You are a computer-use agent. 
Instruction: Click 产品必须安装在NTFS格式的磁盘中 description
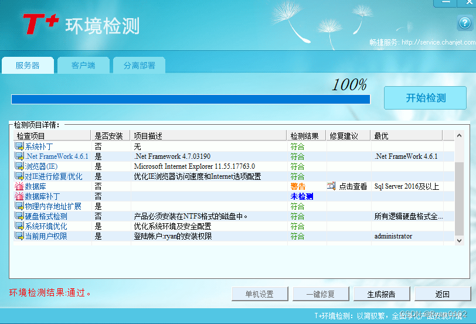click(x=191, y=216)
